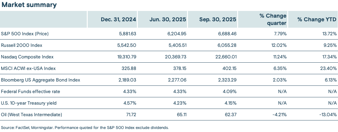The width and height of the screenshot is (338, 132).
Task: Click the Oil quarterly change -4.21%
Action: [x=279, y=115]
